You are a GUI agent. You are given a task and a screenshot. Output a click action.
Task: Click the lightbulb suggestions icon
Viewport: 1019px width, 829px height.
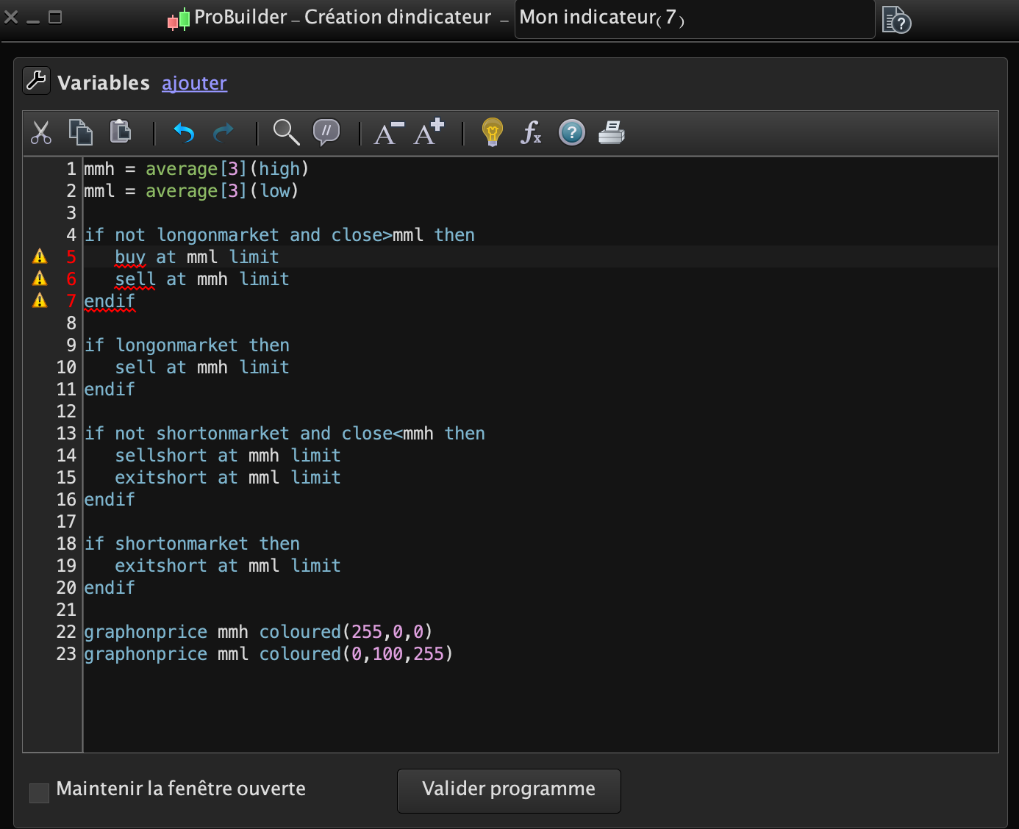(x=492, y=133)
